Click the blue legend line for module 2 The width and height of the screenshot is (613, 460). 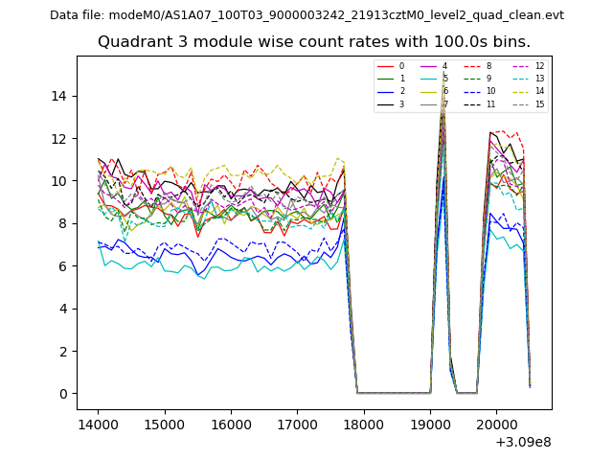point(386,91)
